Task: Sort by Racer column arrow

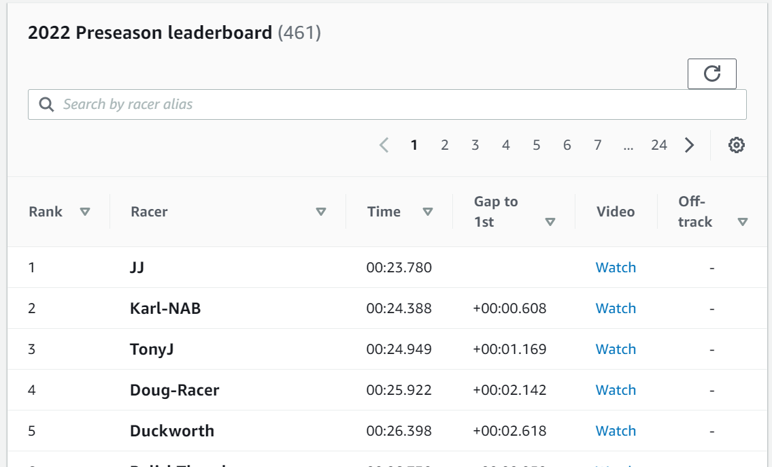Action: pos(321,212)
